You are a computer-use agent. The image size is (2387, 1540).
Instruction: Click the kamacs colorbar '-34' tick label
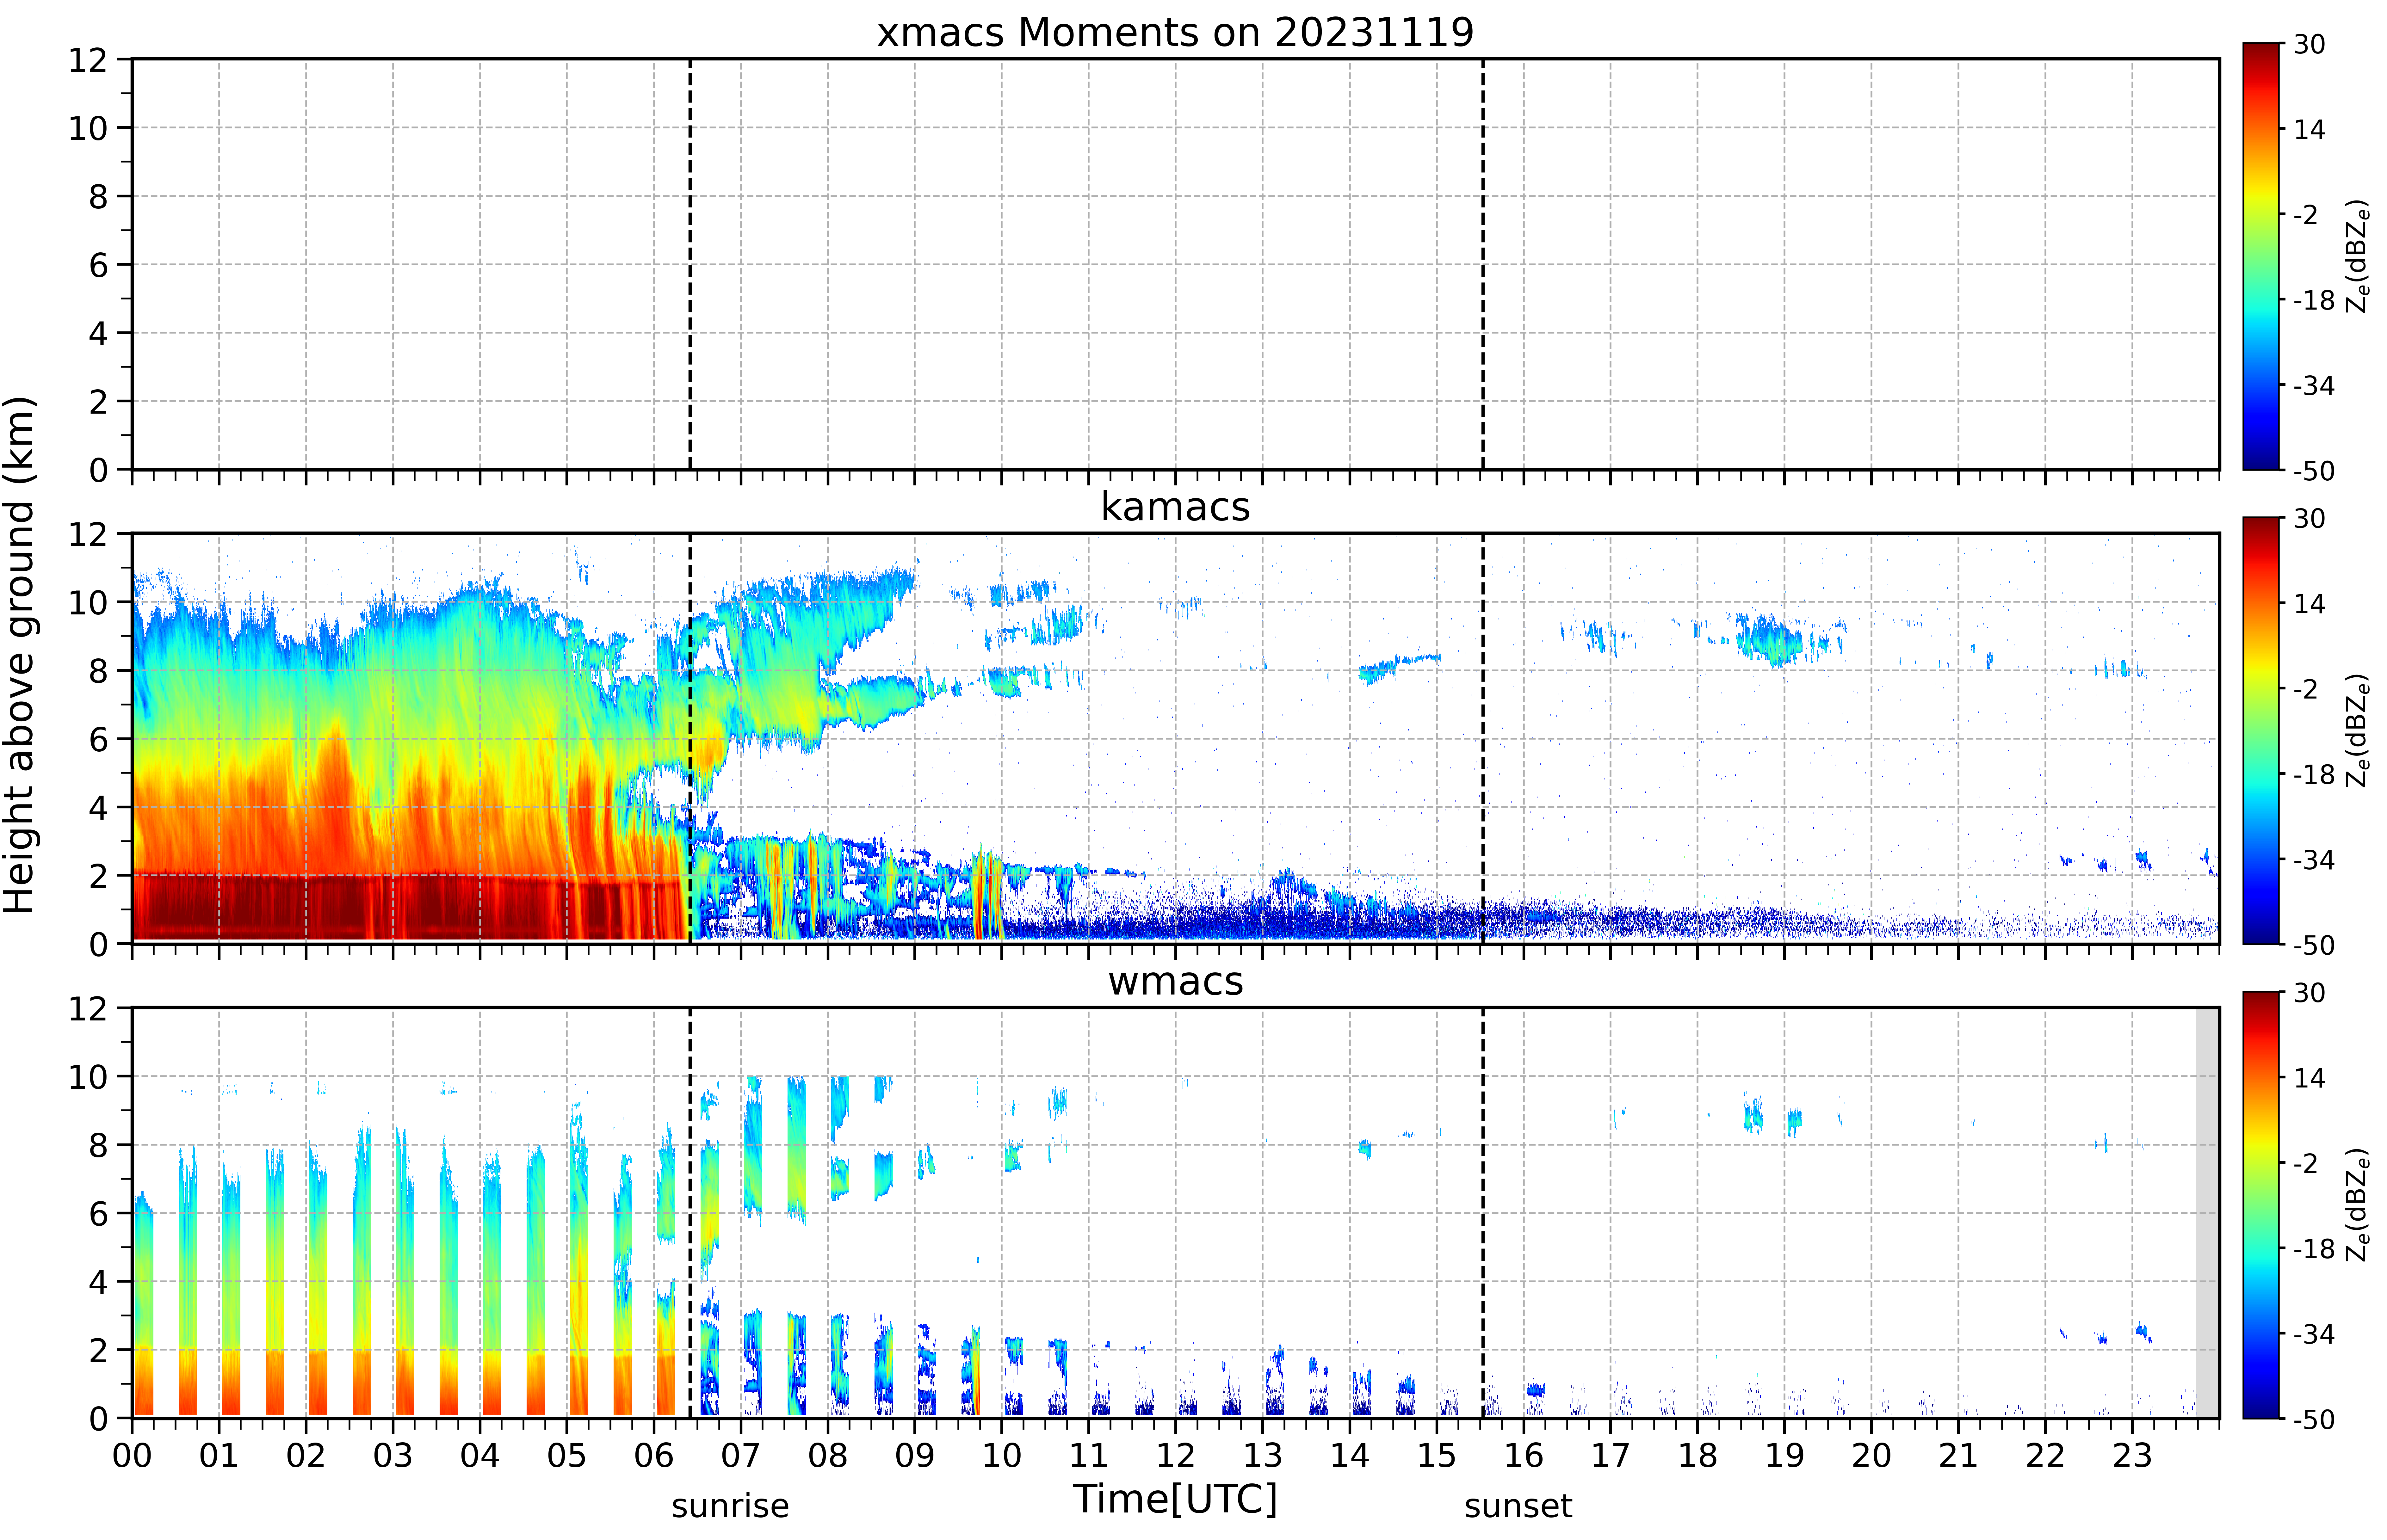click(2314, 860)
